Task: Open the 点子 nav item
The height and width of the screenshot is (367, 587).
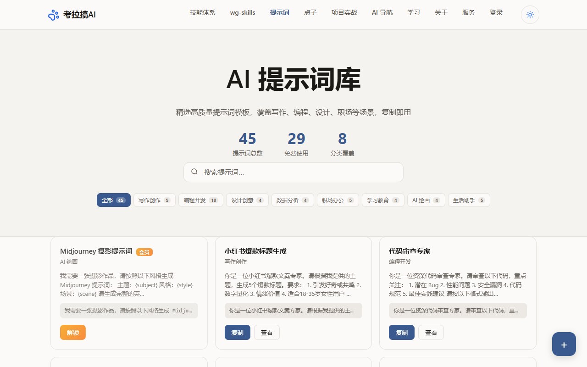Action: 310,13
